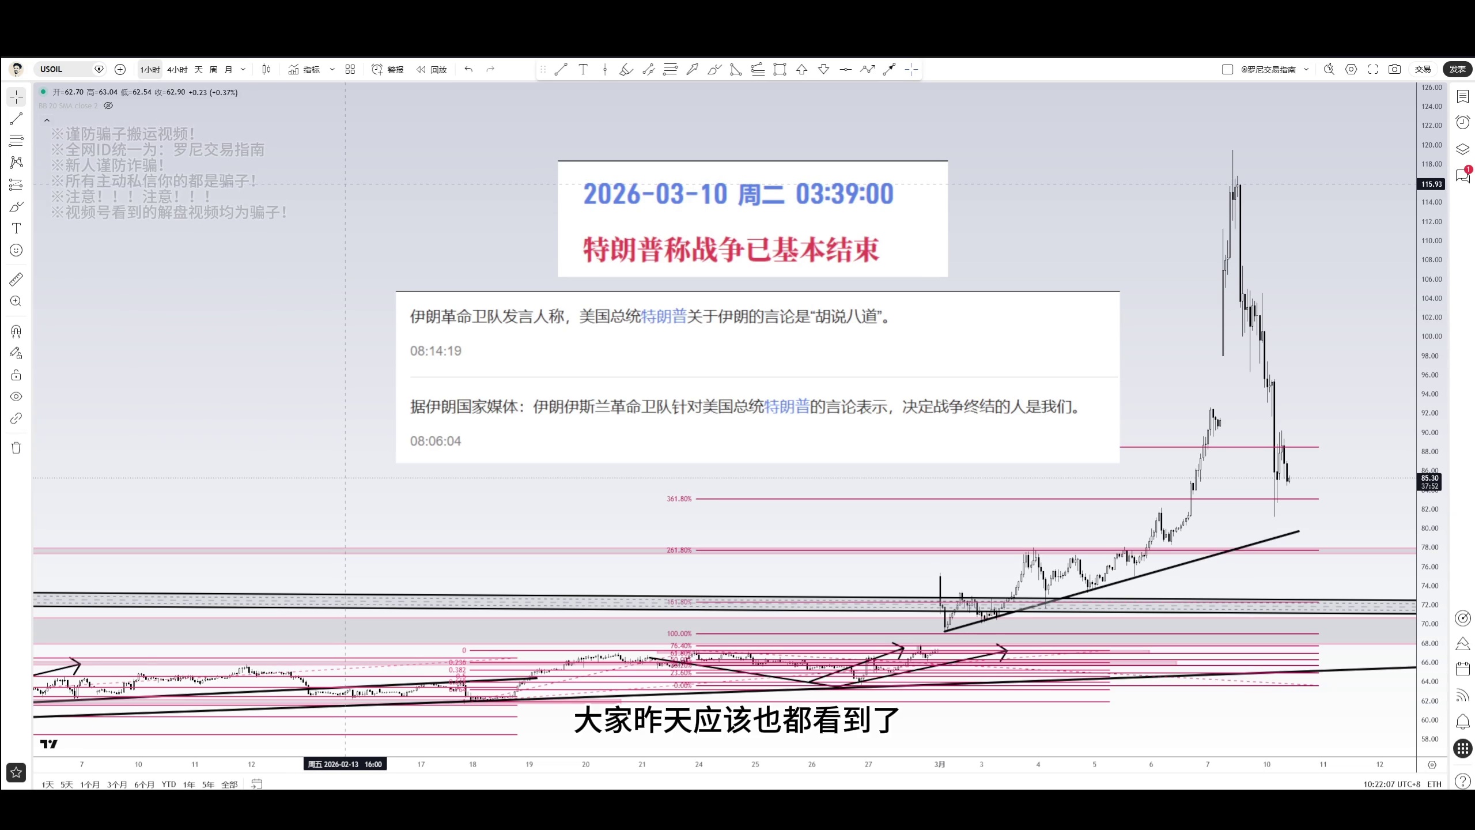The height and width of the screenshot is (830, 1475).
Task: Open the @罗尼交易指南 layout dropdown
Action: 1306,69
